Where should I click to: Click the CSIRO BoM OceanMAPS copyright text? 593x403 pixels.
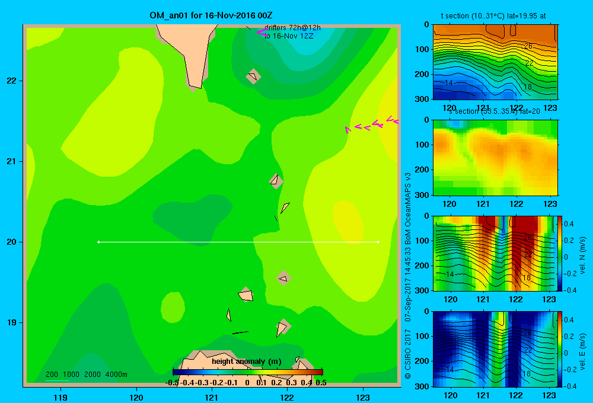(408, 276)
